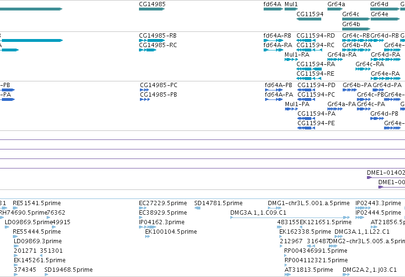405x277 pixels.
Task: Click the RP004112321.5prime EST
Action: pyautogui.click(x=286, y=266)
